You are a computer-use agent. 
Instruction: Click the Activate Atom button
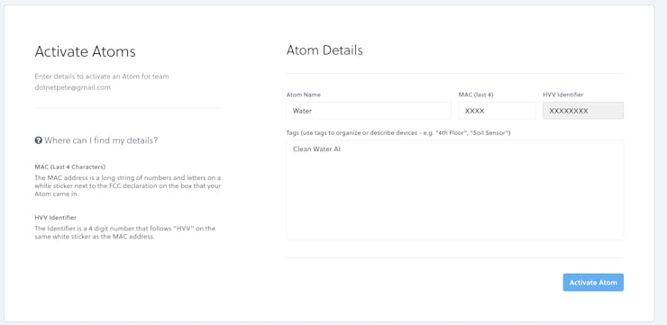pos(593,282)
